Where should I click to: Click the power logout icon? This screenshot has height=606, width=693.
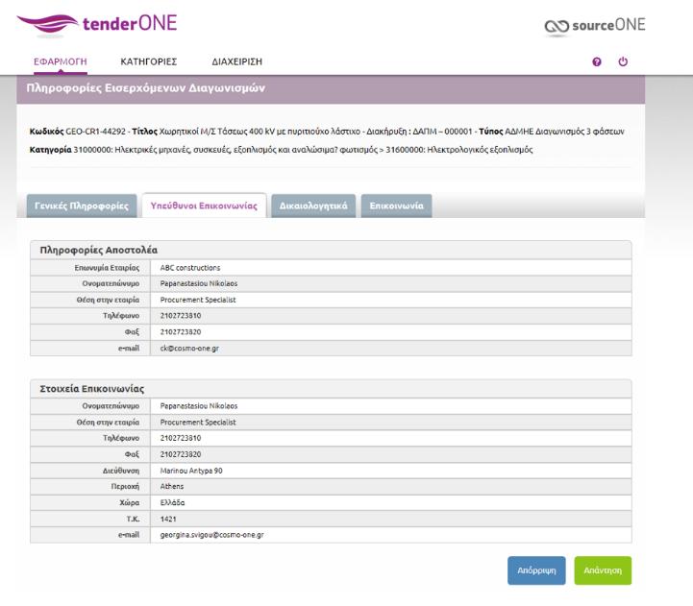623,61
